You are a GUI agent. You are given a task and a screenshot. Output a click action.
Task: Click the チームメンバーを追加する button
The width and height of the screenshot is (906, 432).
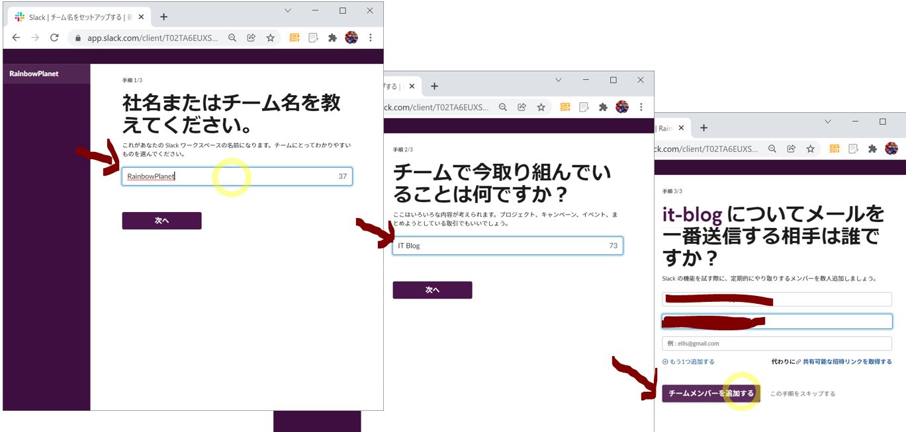click(x=711, y=394)
